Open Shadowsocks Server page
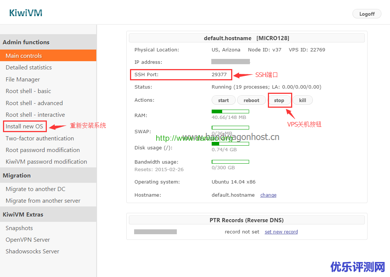The image size is (390, 277). [32, 251]
